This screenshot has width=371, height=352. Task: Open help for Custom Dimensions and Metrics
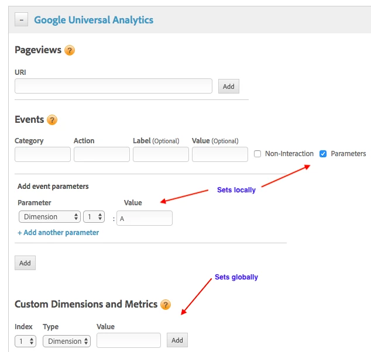pos(166,305)
